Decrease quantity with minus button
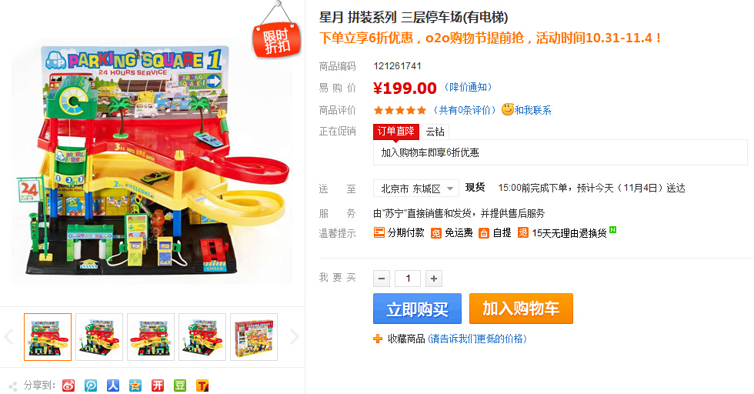The height and width of the screenshot is (394, 754). (382, 279)
